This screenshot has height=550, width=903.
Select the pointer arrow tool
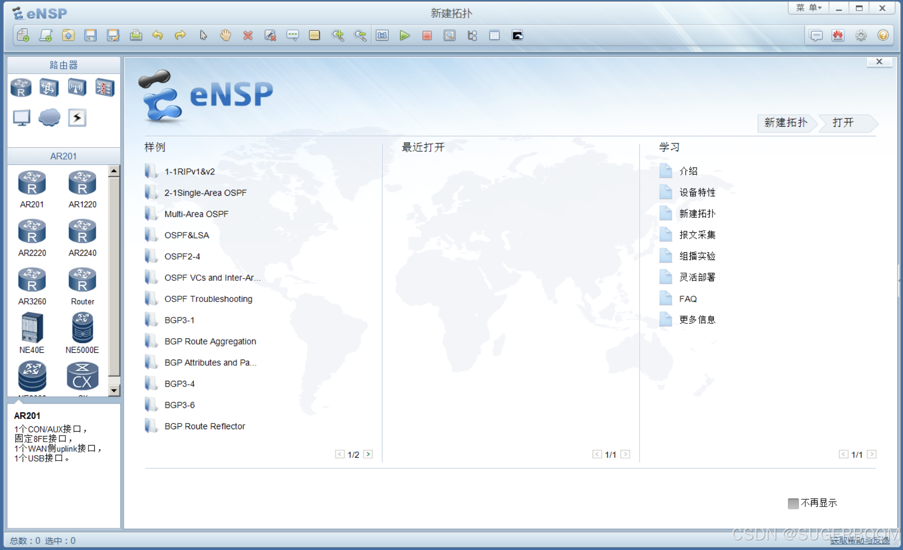point(203,35)
